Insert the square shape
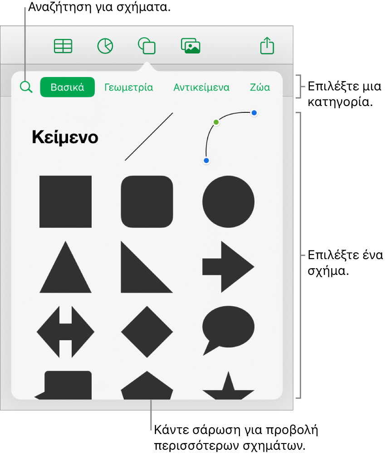Image resolution: width=391 pixels, height=458 pixels. [x=65, y=202]
